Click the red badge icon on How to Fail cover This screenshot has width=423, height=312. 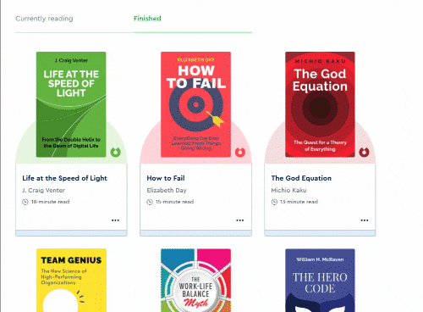point(240,152)
